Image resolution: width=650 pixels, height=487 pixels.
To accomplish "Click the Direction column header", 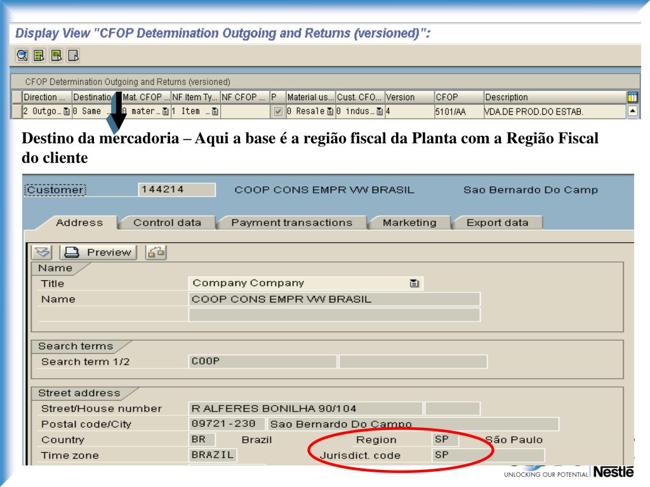I will (47, 97).
